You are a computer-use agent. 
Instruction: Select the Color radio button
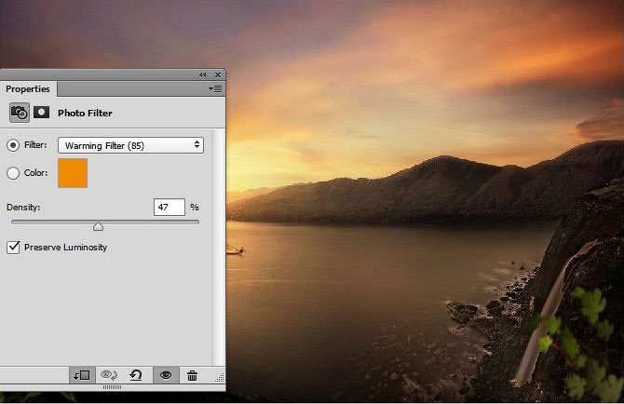(x=13, y=173)
